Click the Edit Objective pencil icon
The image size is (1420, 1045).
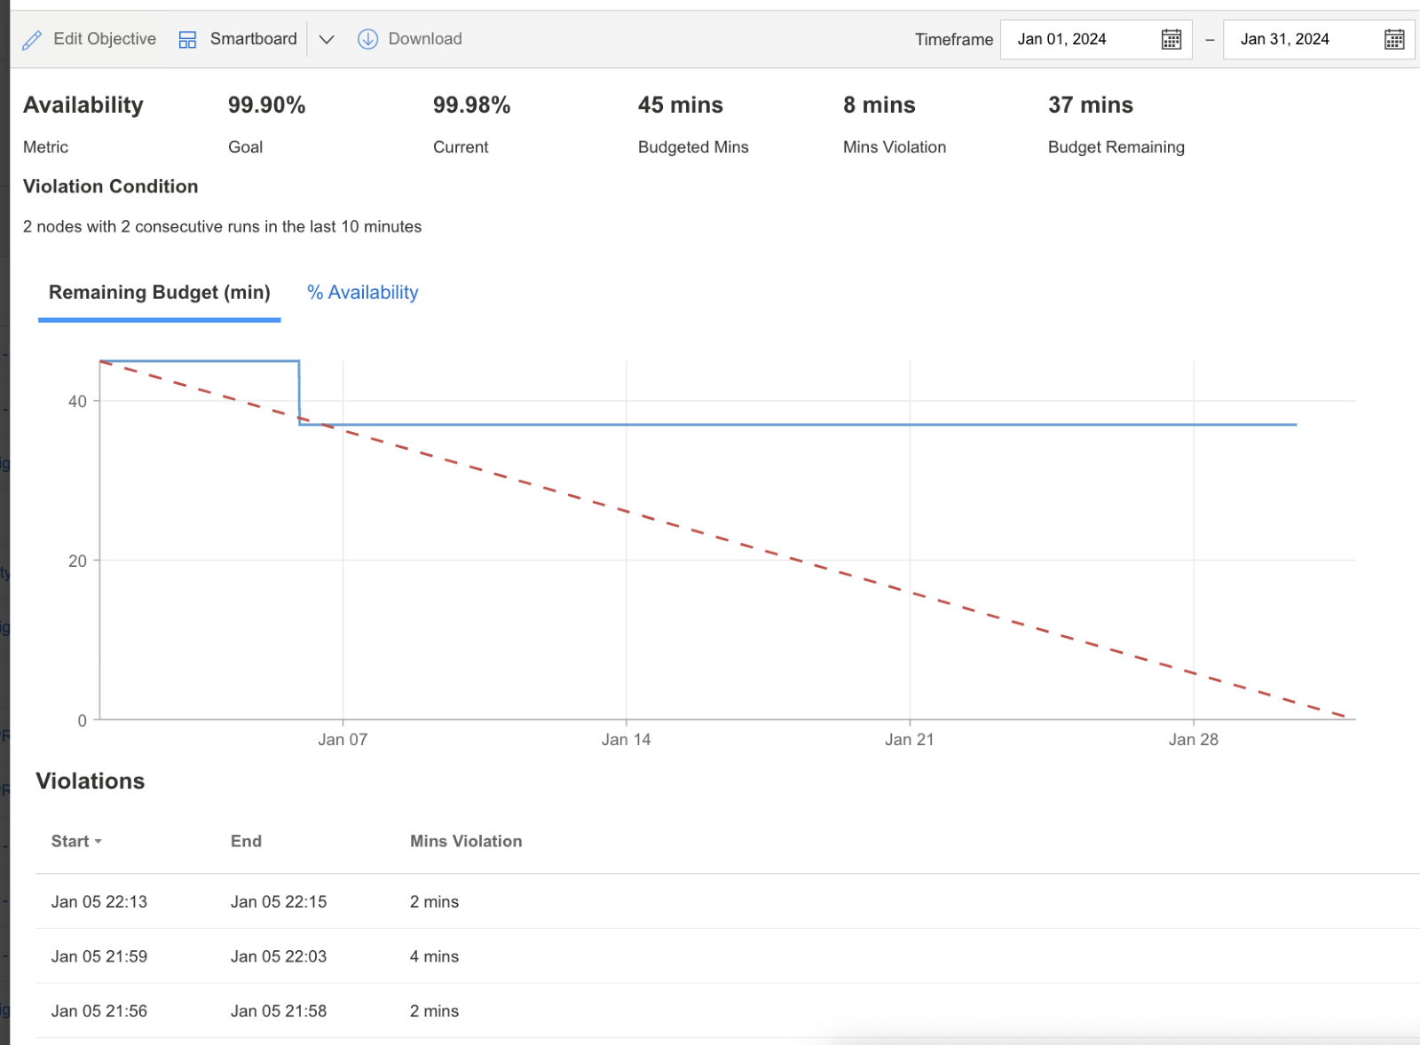coord(32,39)
